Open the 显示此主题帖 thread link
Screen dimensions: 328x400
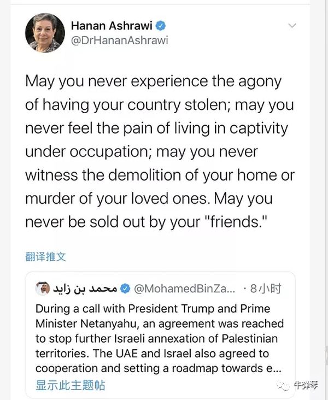point(70,385)
